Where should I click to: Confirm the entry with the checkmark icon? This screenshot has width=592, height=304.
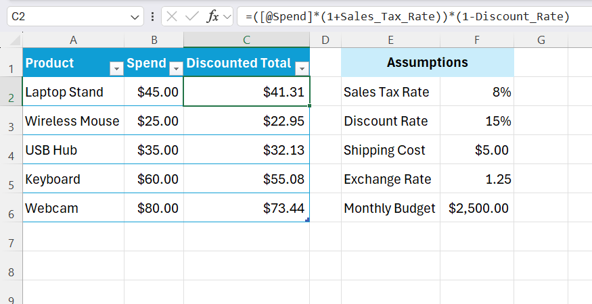click(x=192, y=16)
